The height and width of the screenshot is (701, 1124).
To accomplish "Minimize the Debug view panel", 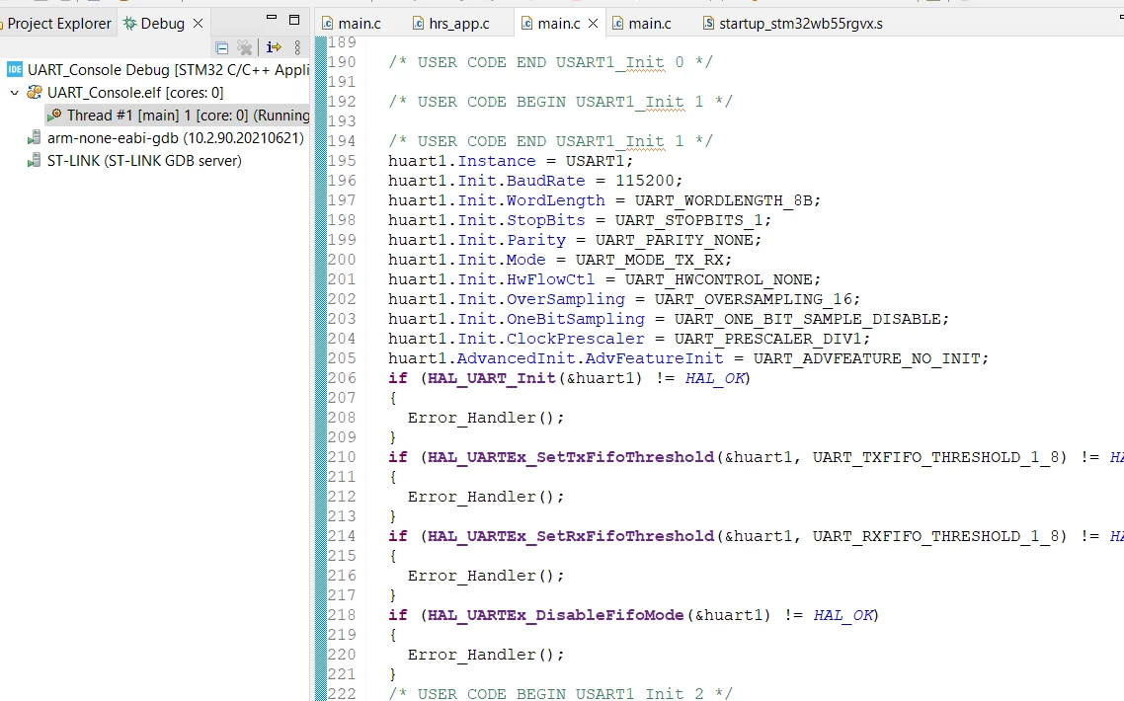I will point(271,17).
